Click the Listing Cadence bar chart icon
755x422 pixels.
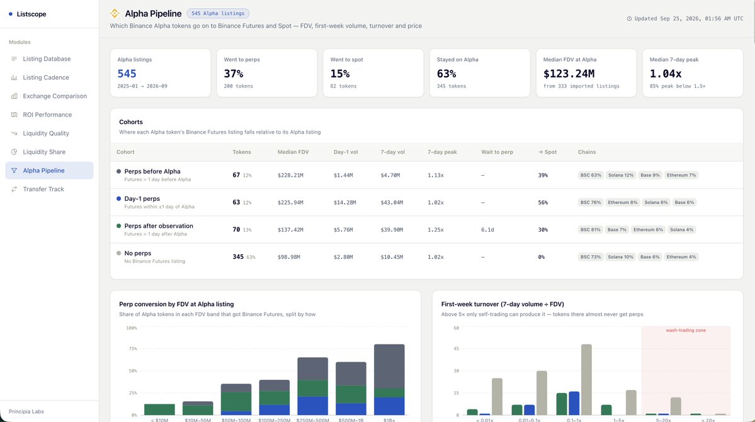point(14,77)
